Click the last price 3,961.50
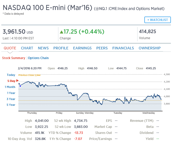 (x=14, y=32)
